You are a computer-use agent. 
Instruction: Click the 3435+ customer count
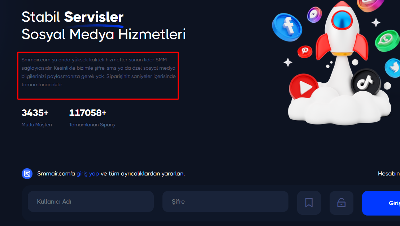35,113
